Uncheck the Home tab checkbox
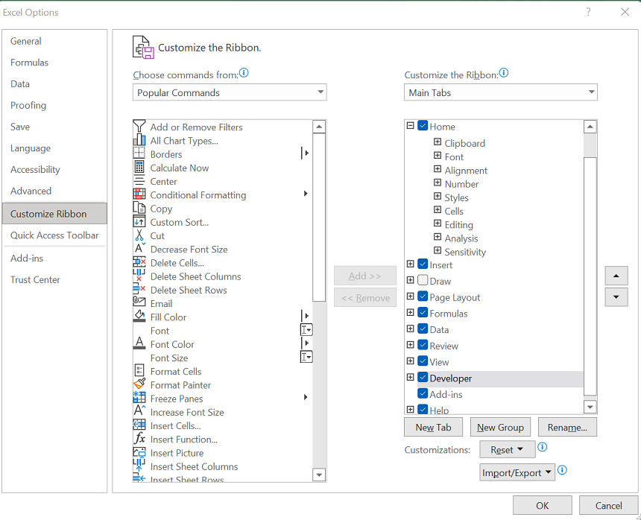The height and width of the screenshot is (520, 641). point(423,125)
